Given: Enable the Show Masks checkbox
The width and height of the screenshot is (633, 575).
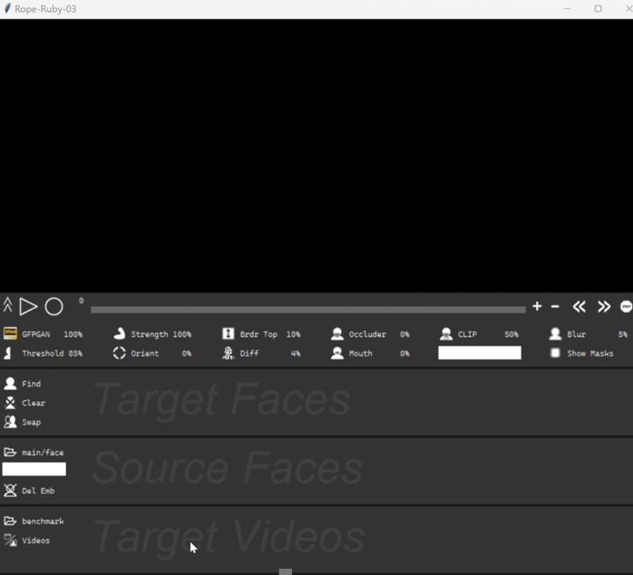Looking at the screenshot, I should (556, 353).
